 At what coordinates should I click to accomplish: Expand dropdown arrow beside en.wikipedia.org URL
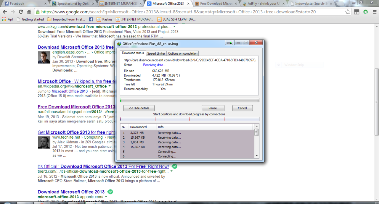(110, 86)
